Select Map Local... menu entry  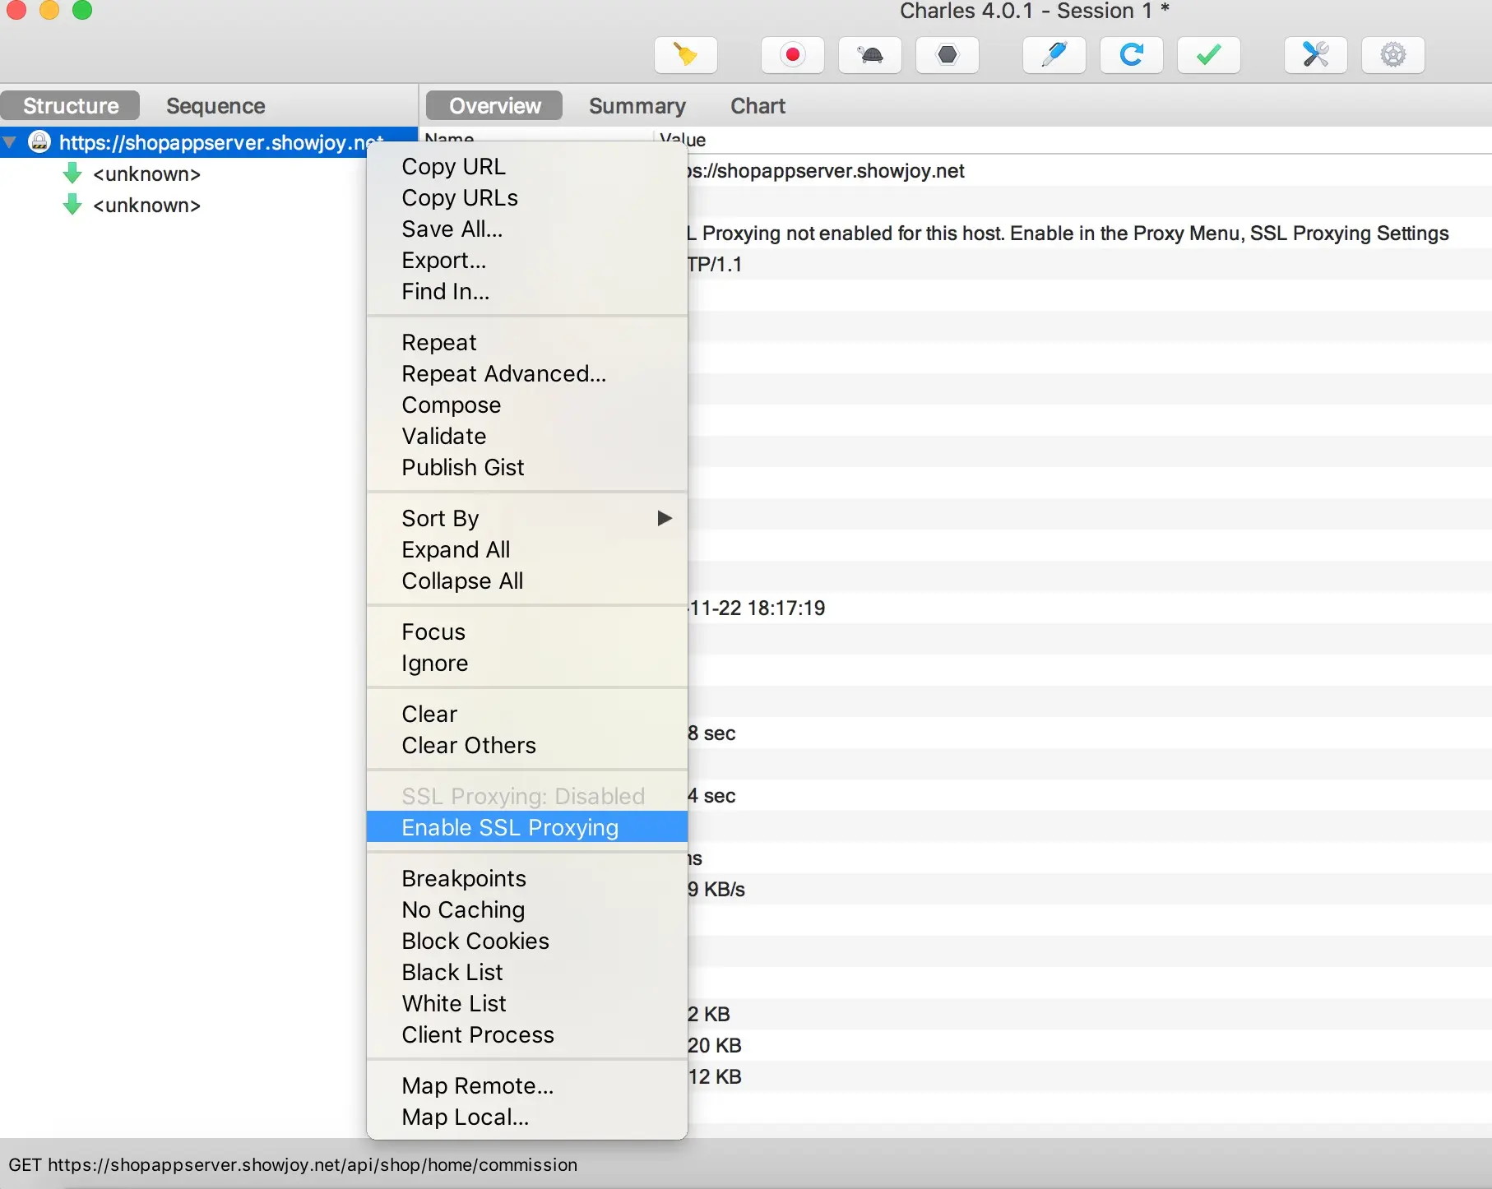[x=527, y=1117]
